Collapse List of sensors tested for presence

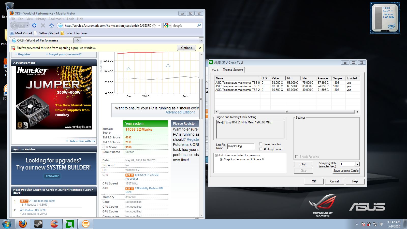(x=216, y=155)
